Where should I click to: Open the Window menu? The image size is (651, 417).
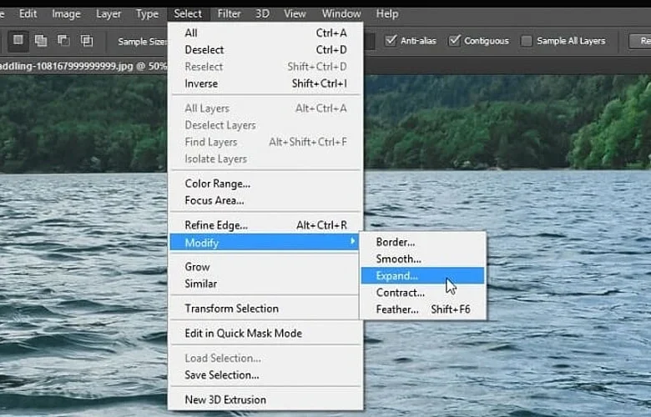[x=341, y=14]
